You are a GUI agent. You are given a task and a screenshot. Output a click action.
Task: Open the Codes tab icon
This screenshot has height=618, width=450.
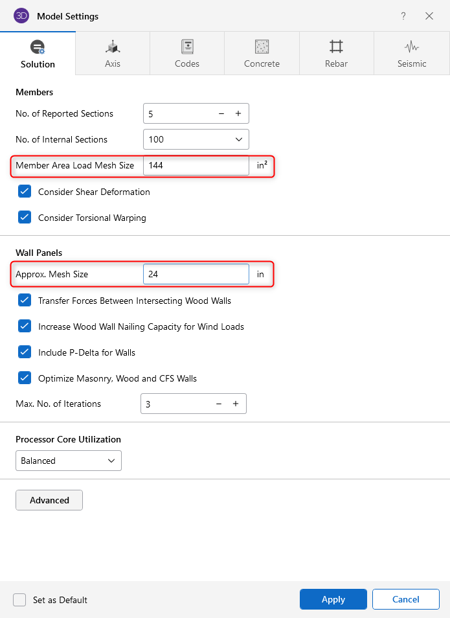187,47
